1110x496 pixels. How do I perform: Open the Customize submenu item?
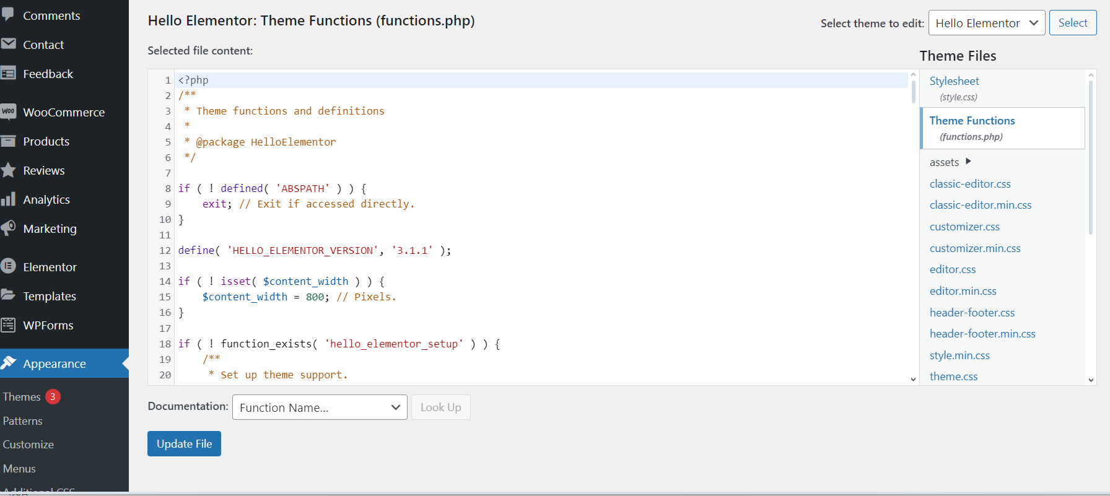pos(28,445)
